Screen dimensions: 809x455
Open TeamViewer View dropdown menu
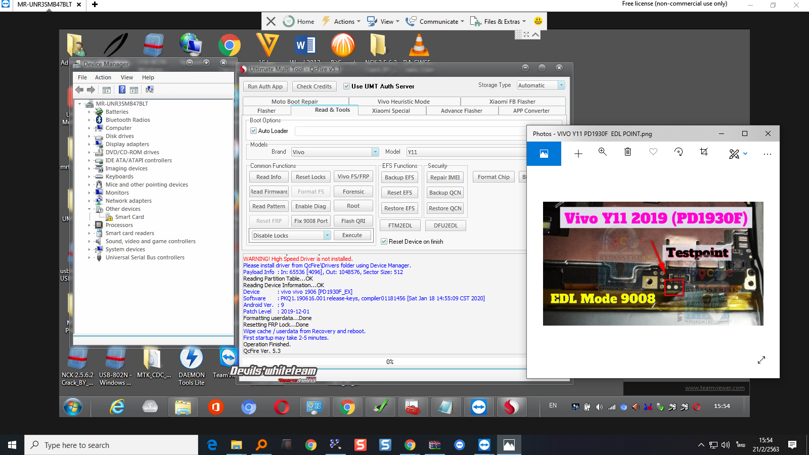point(383,21)
